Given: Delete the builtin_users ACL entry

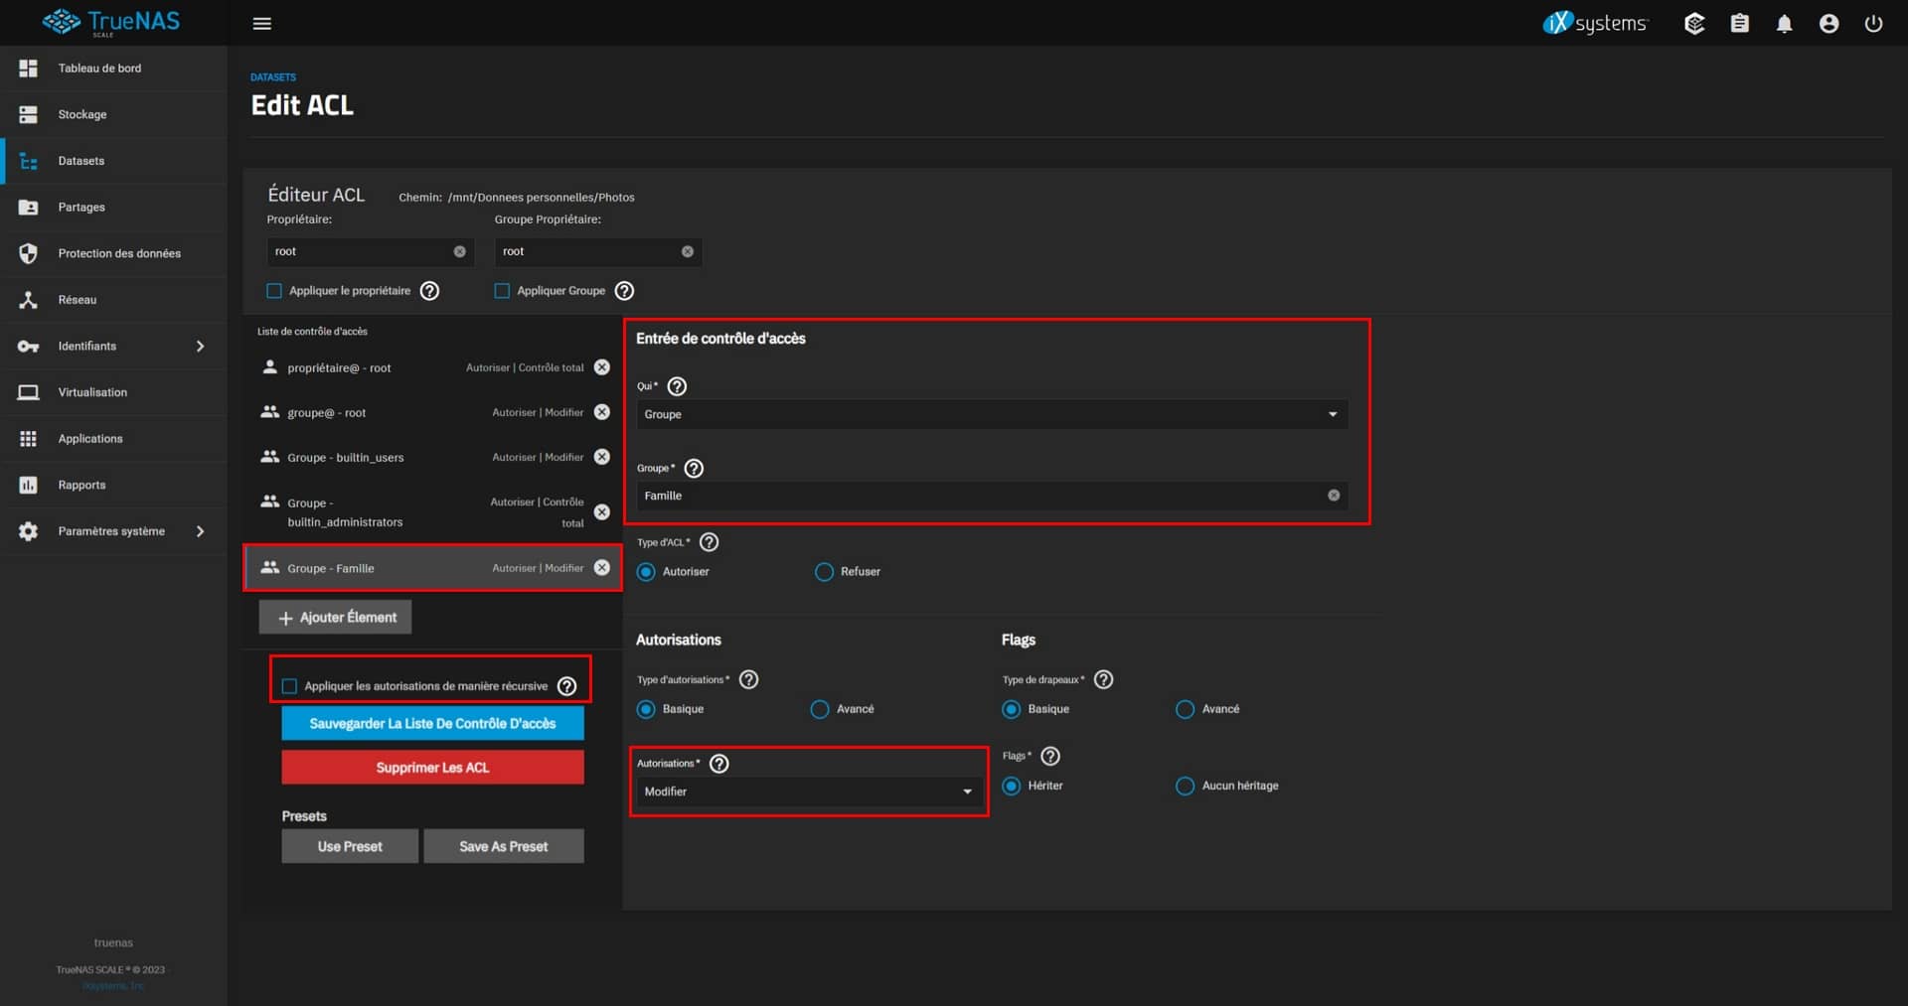Looking at the screenshot, I should (602, 457).
